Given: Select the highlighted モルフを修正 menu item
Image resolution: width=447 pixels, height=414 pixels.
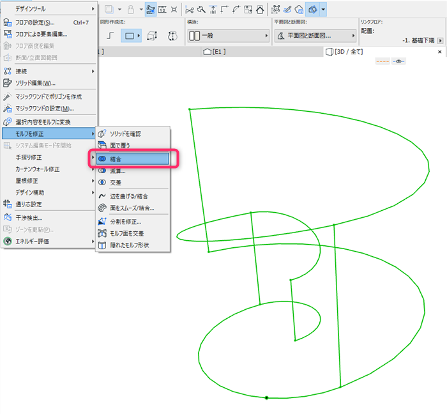Looking at the screenshot, I should (x=49, y=134).
